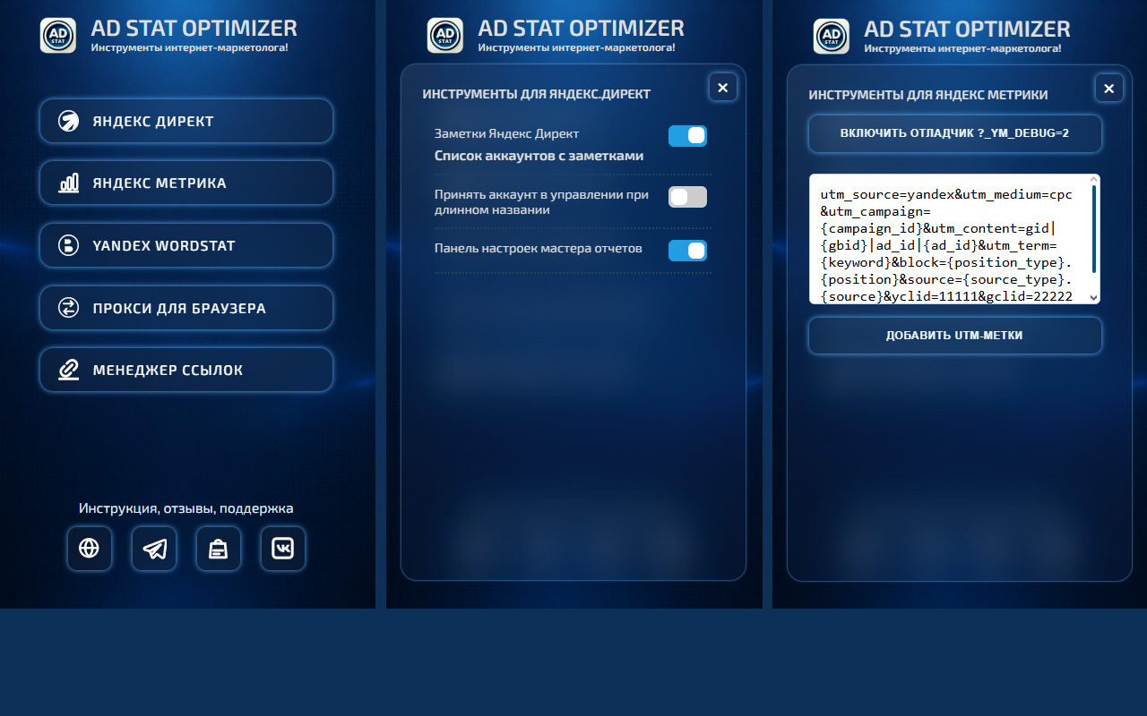
Task: Click the proxy swap arrows icon
Action: [x=69, y=308]
